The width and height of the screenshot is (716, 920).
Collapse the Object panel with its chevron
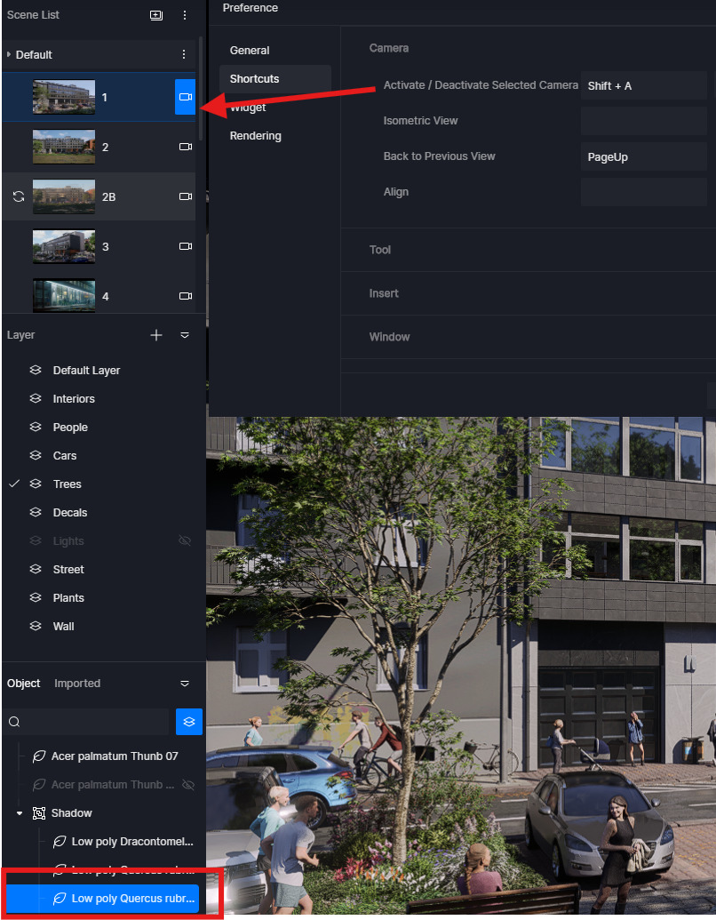coord(184,684)
